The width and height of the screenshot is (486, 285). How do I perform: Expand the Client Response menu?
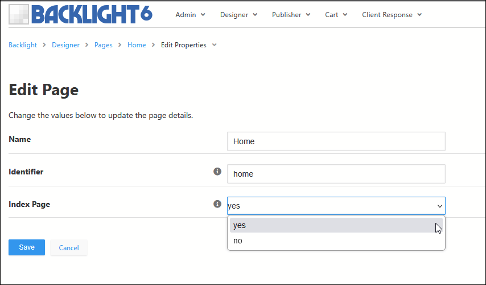392,15
